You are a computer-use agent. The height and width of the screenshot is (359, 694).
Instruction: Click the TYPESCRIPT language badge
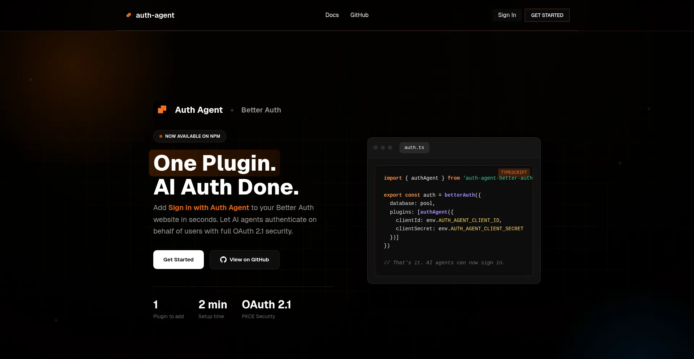514,172
